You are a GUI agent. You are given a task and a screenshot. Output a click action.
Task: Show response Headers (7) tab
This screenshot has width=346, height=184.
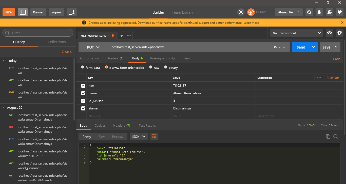pyautogui.click(x=122, y=126)
